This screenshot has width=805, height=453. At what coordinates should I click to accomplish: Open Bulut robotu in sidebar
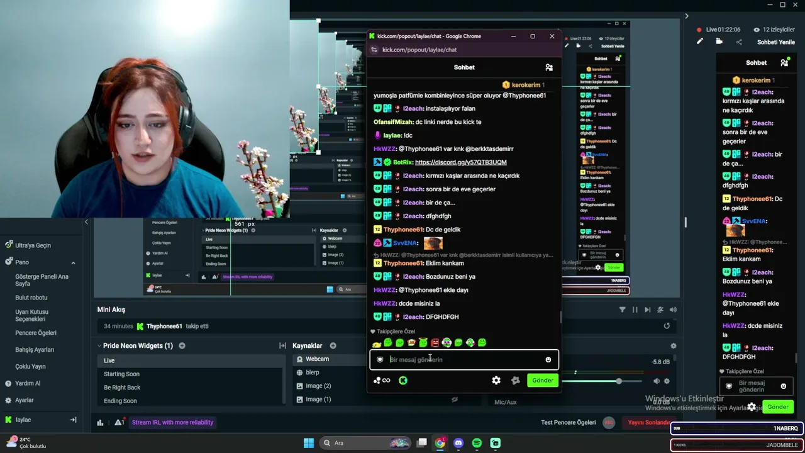point(31,298)
